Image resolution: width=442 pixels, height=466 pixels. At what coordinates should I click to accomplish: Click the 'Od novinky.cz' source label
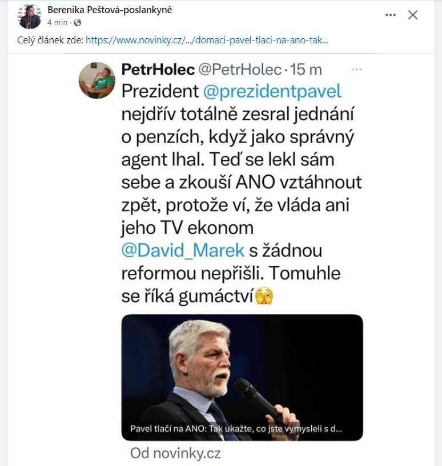[x=175, y=453]
